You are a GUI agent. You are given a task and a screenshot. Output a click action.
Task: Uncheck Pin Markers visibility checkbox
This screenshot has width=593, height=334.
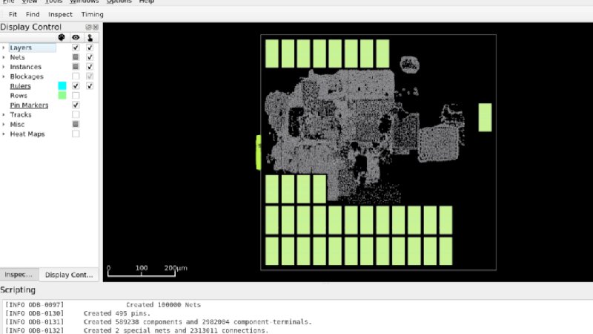tap(76, 105)
